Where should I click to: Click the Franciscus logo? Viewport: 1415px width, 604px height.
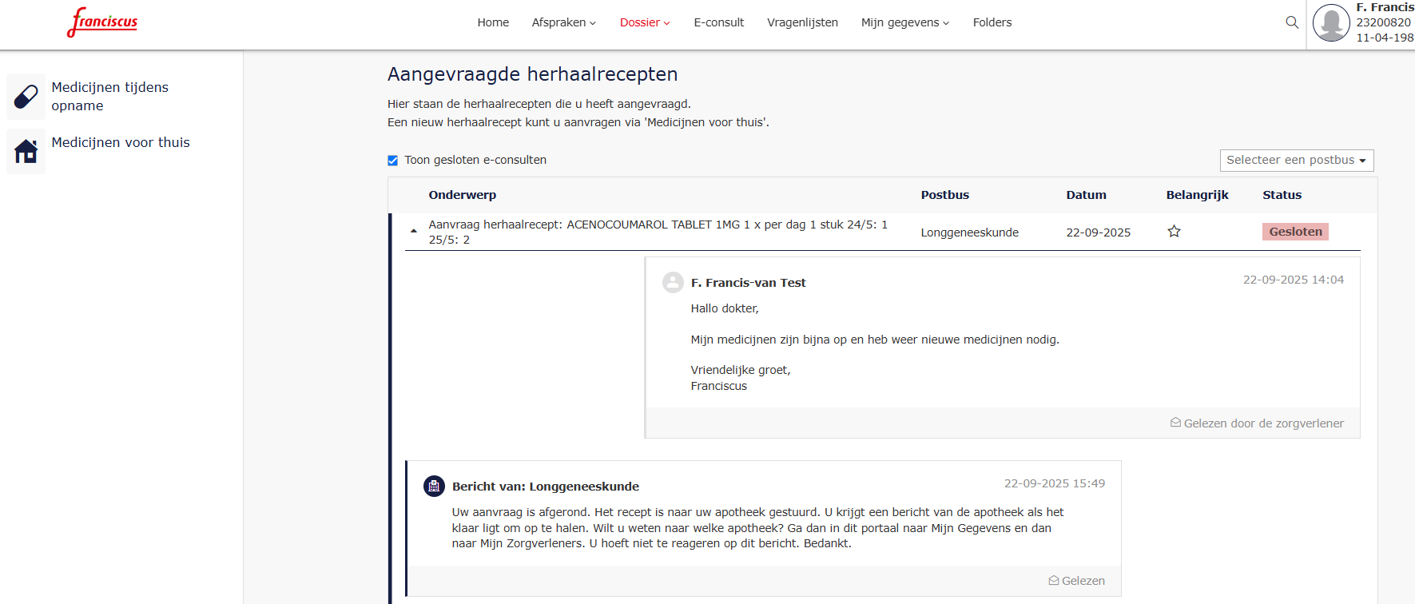(x=102, y=22)
